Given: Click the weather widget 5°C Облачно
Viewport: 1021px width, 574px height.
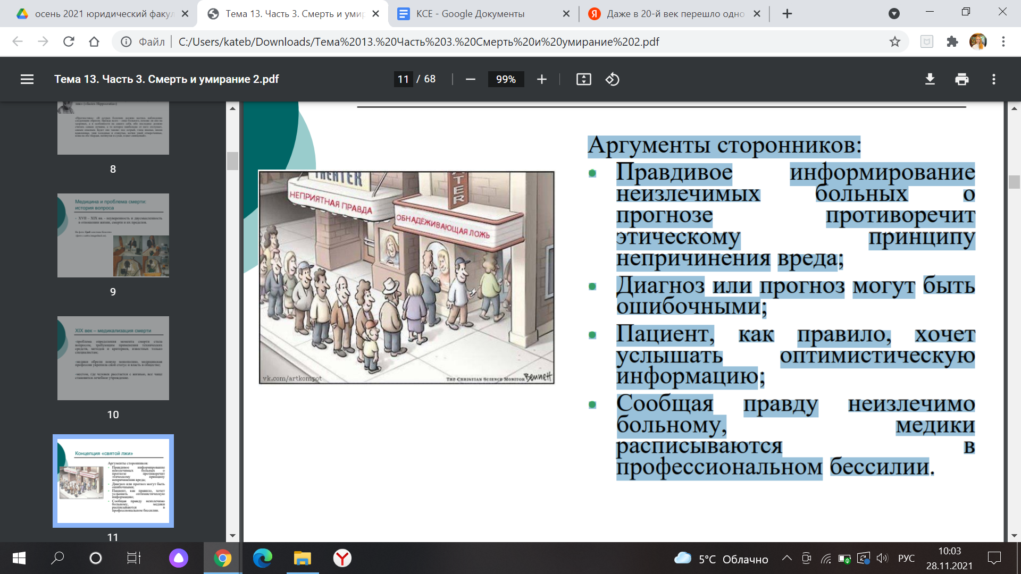Looking at the screenshot, I should pos(721,559).
